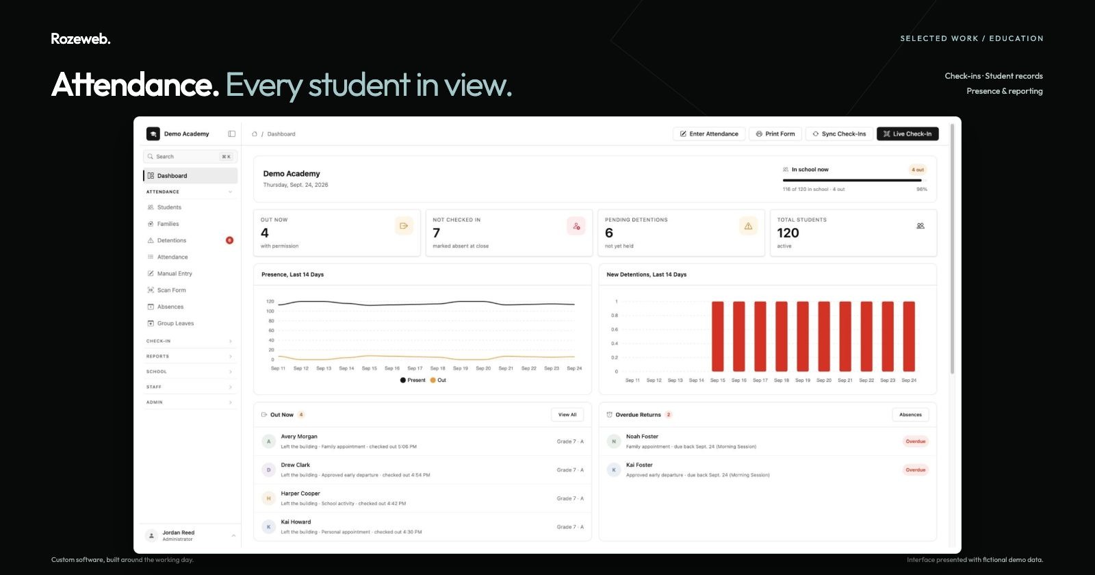Expand the Reports sidebar section
This screenshot has height=575, width=1095.
[230, 357]
